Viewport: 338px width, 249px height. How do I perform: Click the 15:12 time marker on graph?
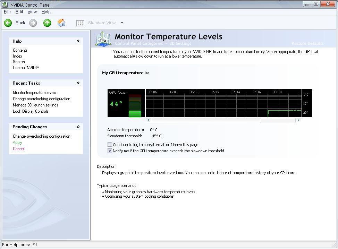click(x=215, y=92)
